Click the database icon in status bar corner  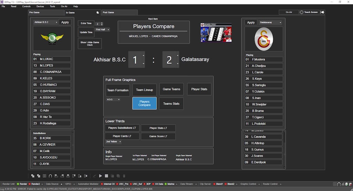click(x=347, y=184)
